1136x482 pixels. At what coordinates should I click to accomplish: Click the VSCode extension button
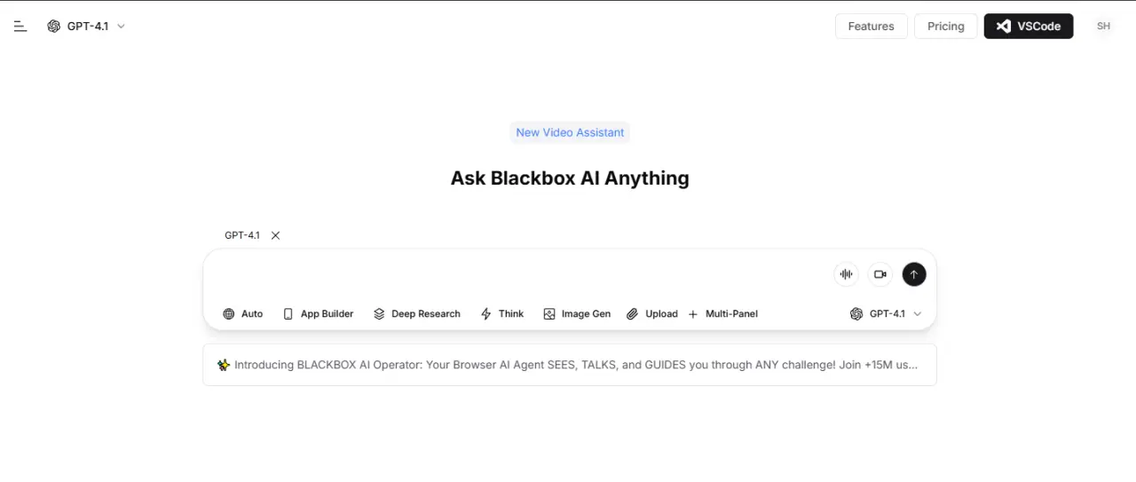click(x=1028, y=27)
